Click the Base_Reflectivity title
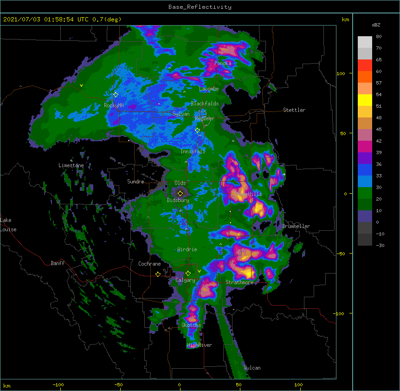 (x=200, y=7)
